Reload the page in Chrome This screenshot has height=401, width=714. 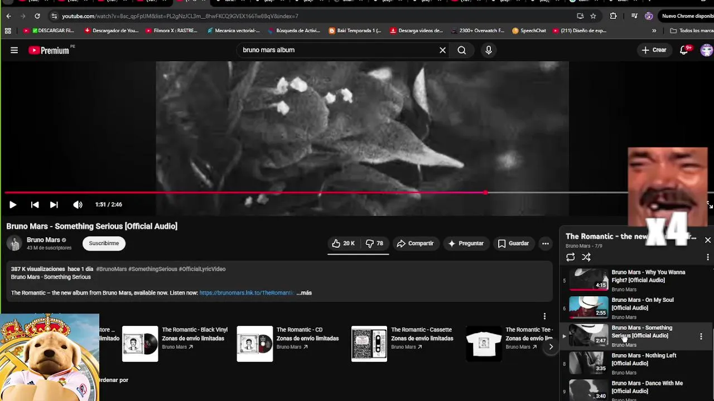click(37, 16)
